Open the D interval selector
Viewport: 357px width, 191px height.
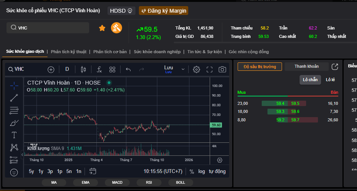(x=67, y=69)
